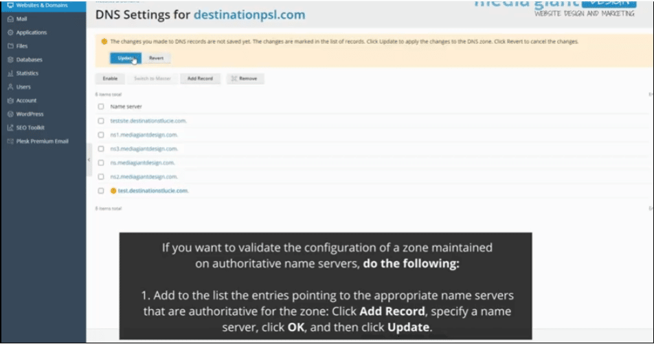Open the Statistics chart icon in sidebar
This screenshot has width=654, height=344.
pos(10,73)
